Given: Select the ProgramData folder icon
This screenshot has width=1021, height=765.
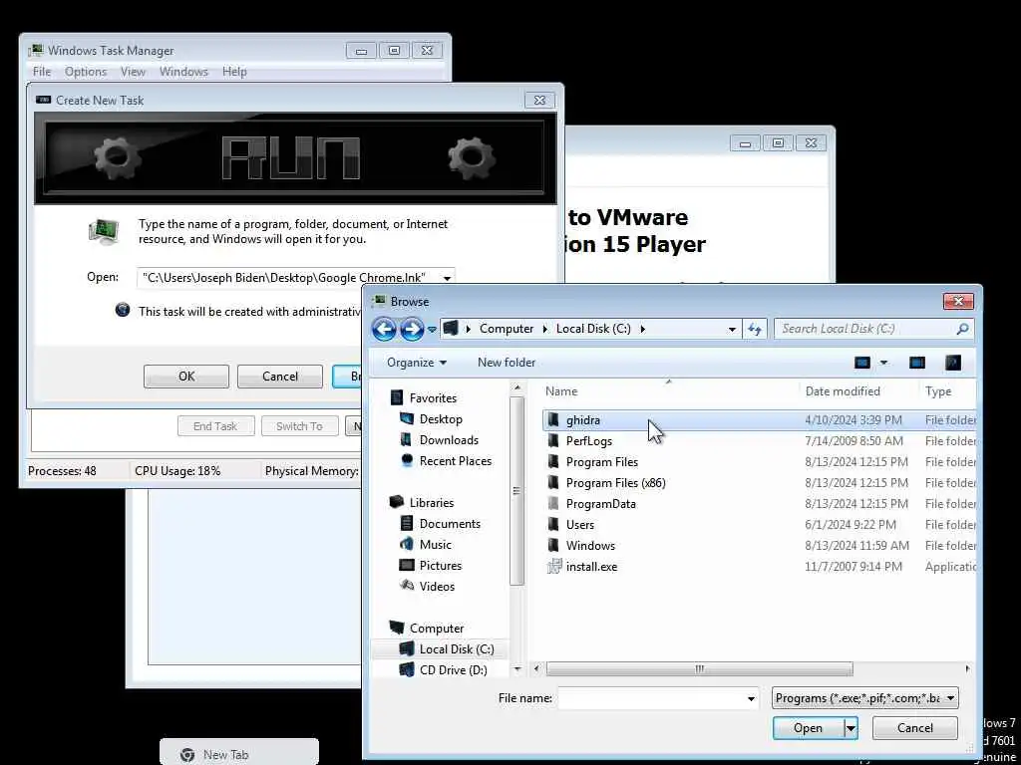Looking at the screenshot, I should (x=553, y=503).
